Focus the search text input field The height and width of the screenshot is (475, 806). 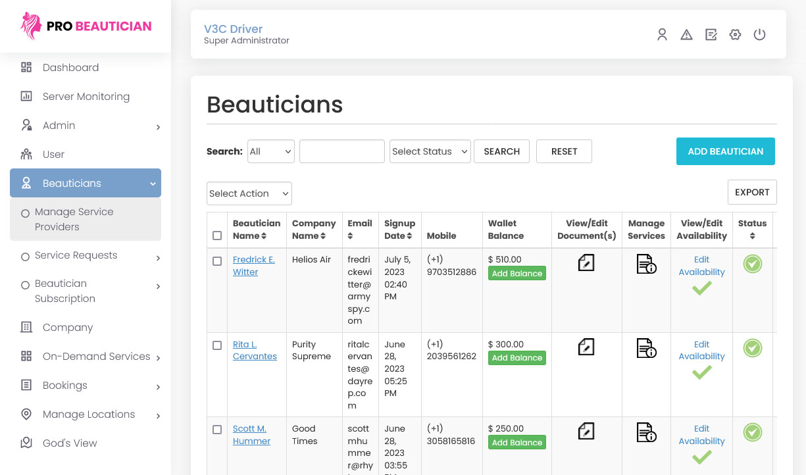(x=342, y=151)
